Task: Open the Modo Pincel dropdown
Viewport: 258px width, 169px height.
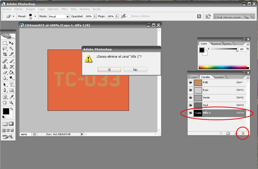Action: point(68,16)
